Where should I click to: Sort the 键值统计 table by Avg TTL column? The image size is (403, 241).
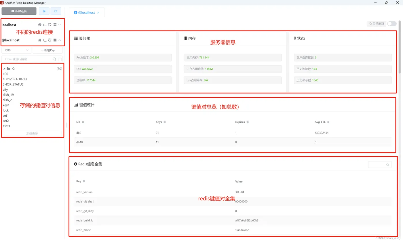coord(328,122)
